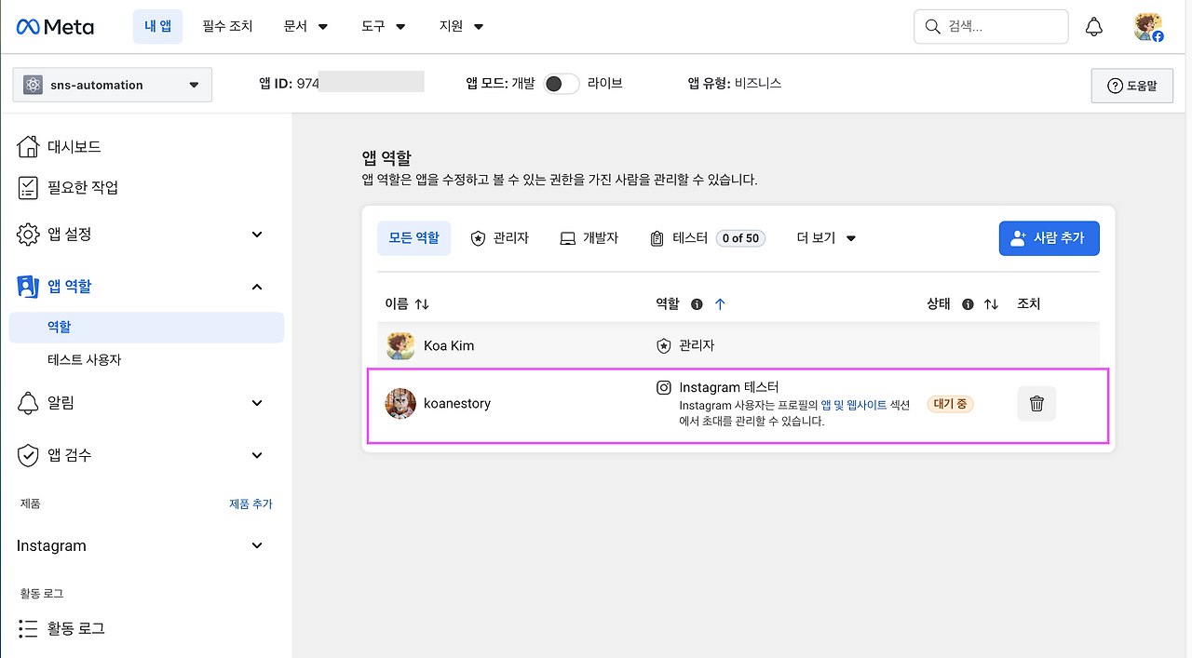Image resolution: width=1192 pixels, height=658 pixels.
Task: Open the sns-automation app selector dropdown
Action: coord(113,85)
